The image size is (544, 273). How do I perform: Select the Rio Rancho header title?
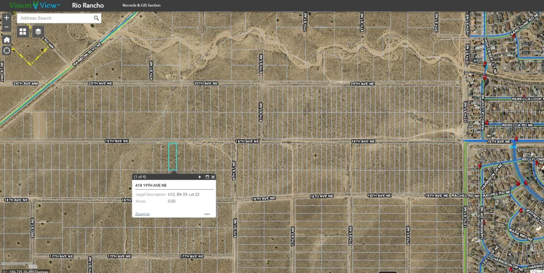coord(88,6)
